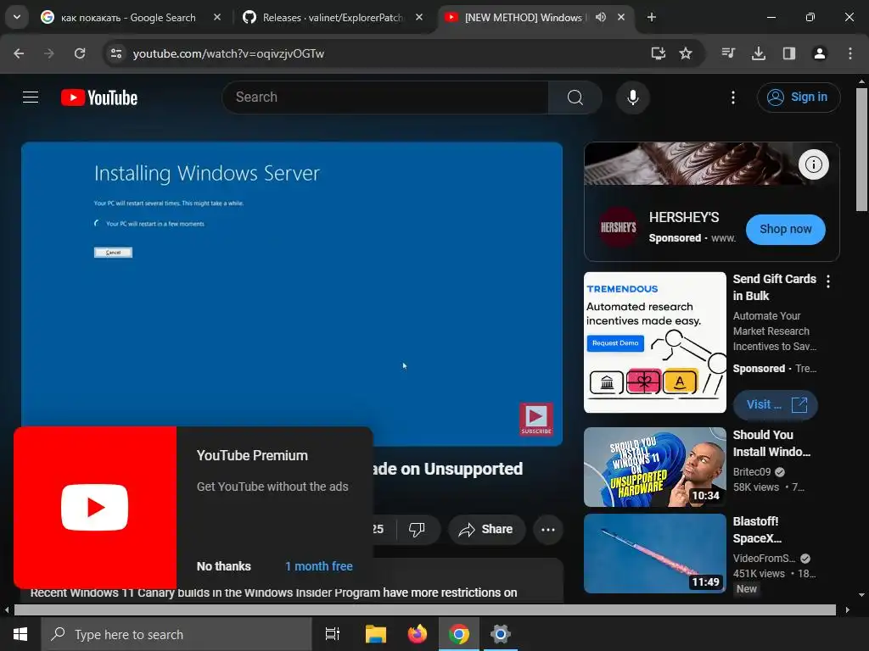This screenshot has height=651, width=869.
Task: Close the ExplorerPatcher Releases tab
Action: pyautogui.click(x=419, y=17)
